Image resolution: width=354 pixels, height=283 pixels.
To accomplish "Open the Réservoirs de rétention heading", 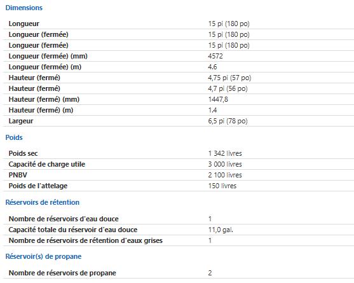I will pos(43,202).
